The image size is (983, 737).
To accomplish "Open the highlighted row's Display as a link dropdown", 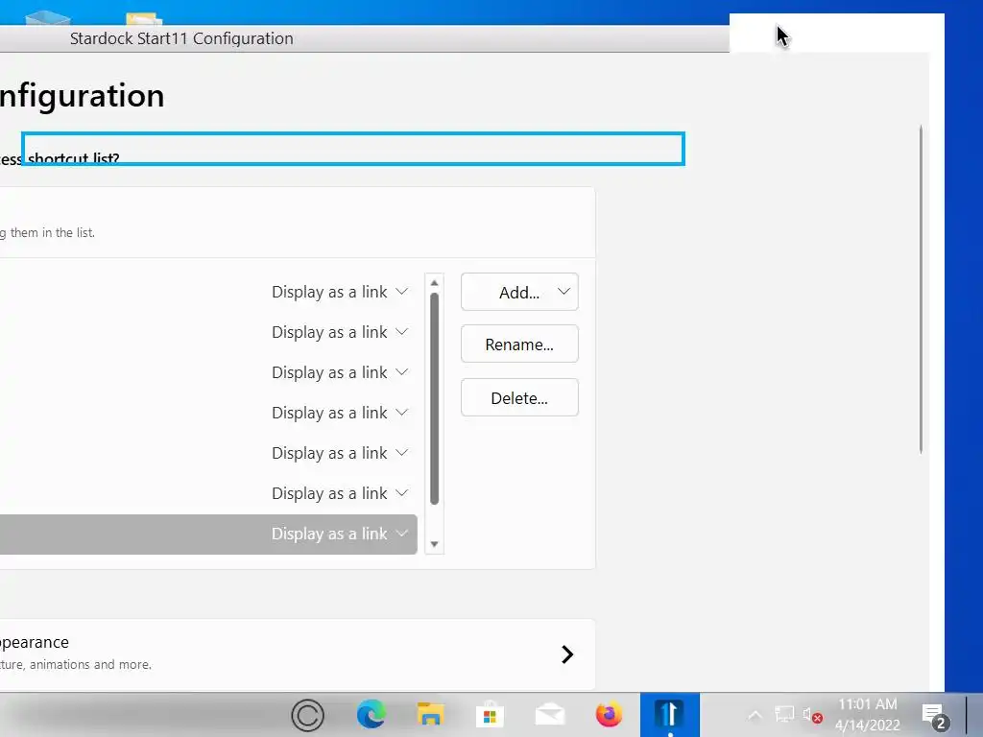I will click(x=340, y=534).
